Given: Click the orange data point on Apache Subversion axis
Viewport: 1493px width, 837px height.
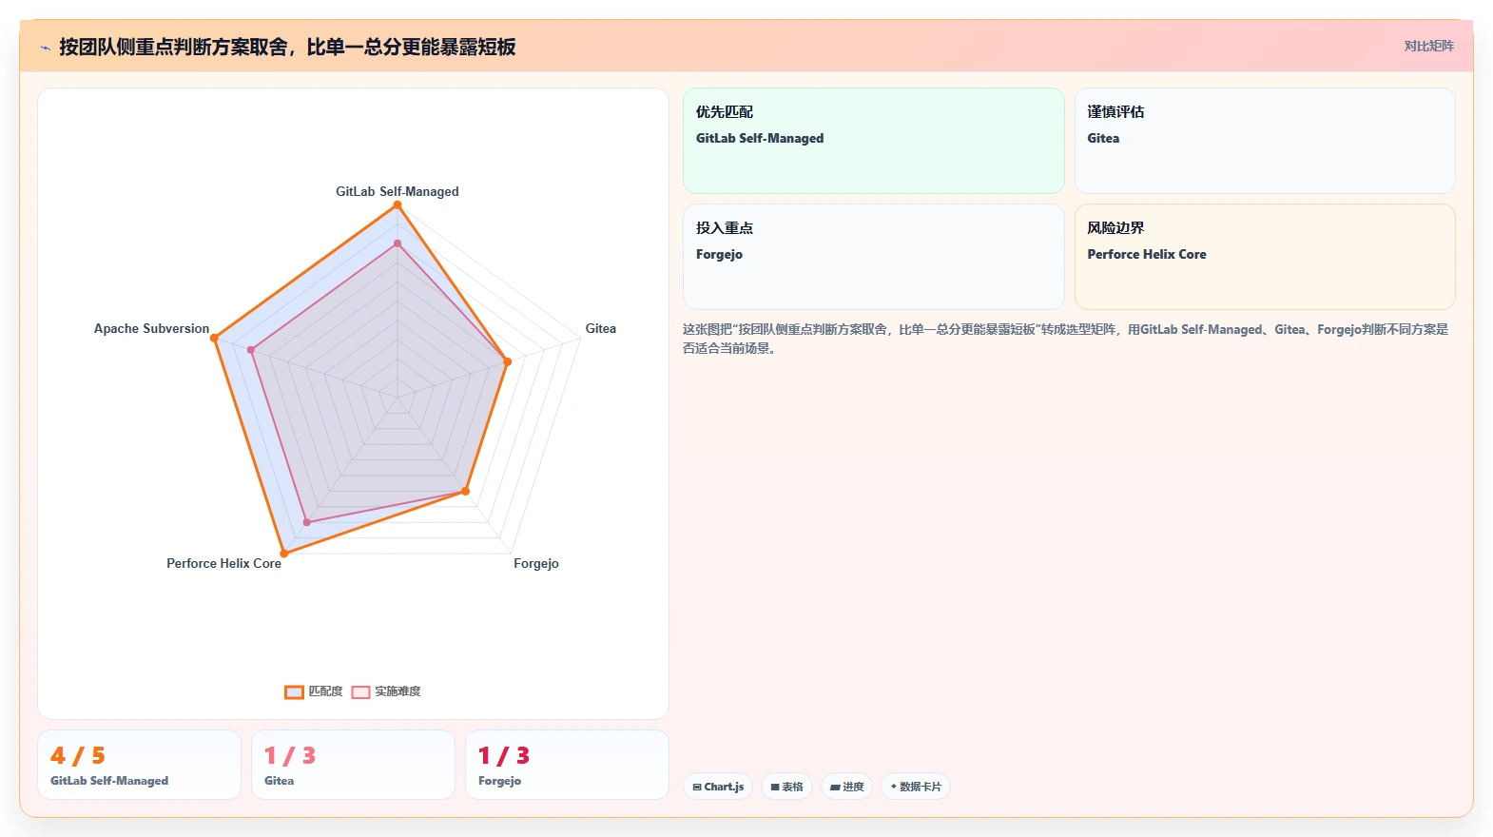Looking at the screenshot, I should 214,338.
